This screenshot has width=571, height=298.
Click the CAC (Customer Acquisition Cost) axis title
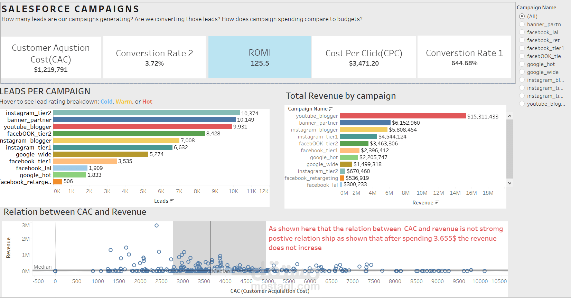(270, 291)
